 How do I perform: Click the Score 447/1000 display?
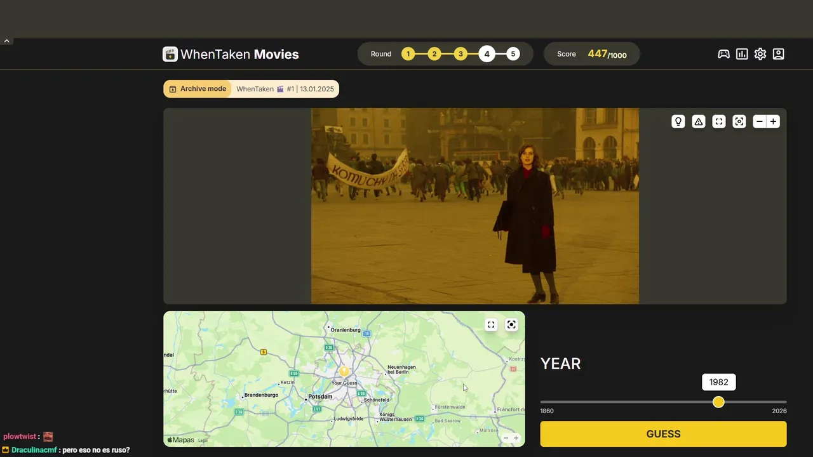[x=592, y=54]
